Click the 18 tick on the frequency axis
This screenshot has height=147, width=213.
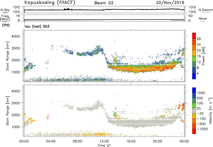[18, 16]
